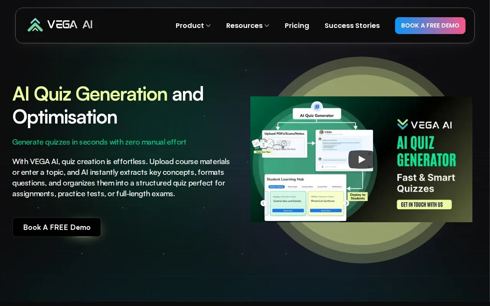
Task: Click the BOOK A FREE DEMO header button
Action: (430, 26)
